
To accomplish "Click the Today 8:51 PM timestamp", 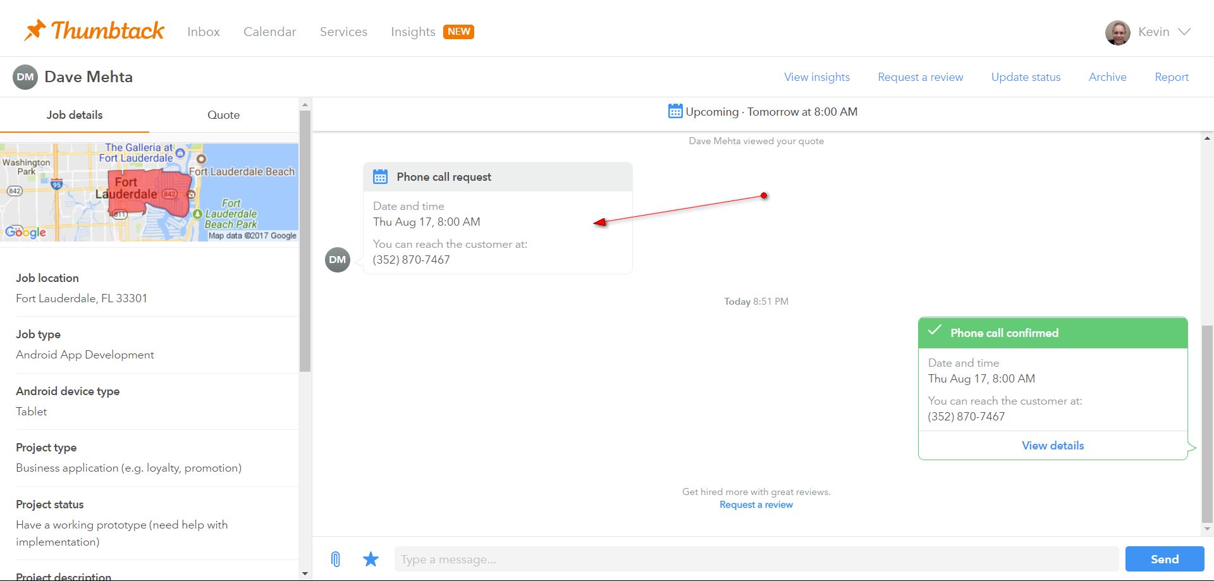I will 756,302.
